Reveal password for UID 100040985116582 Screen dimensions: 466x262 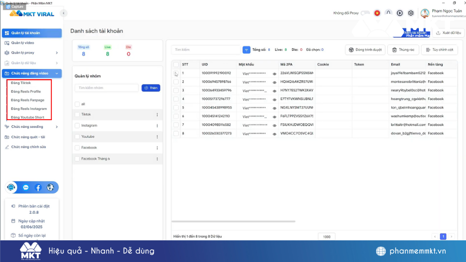(274, 125)
